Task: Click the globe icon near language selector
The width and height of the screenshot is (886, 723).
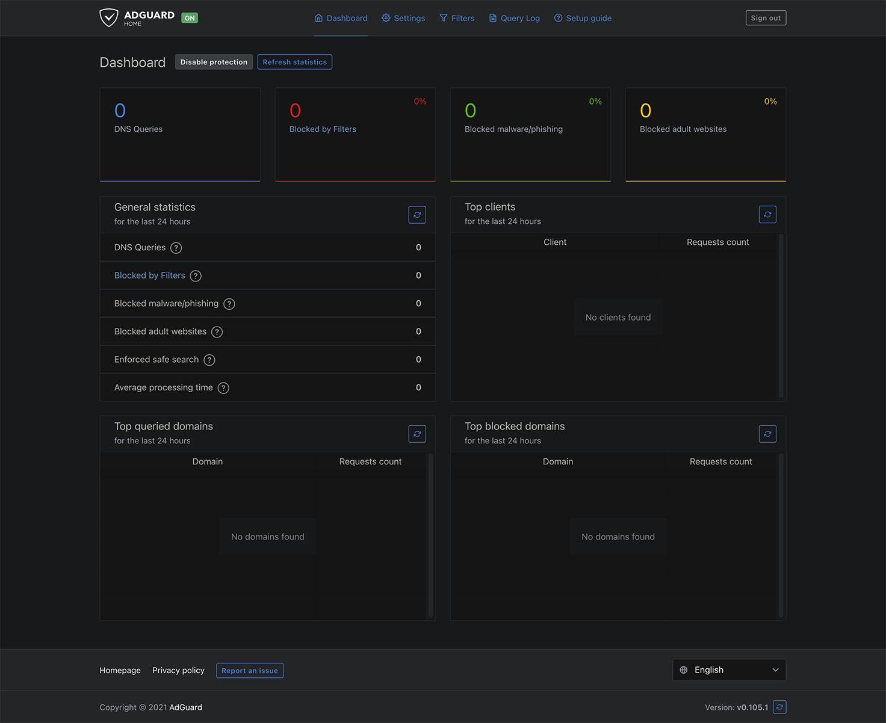Action: coord(683,669)
